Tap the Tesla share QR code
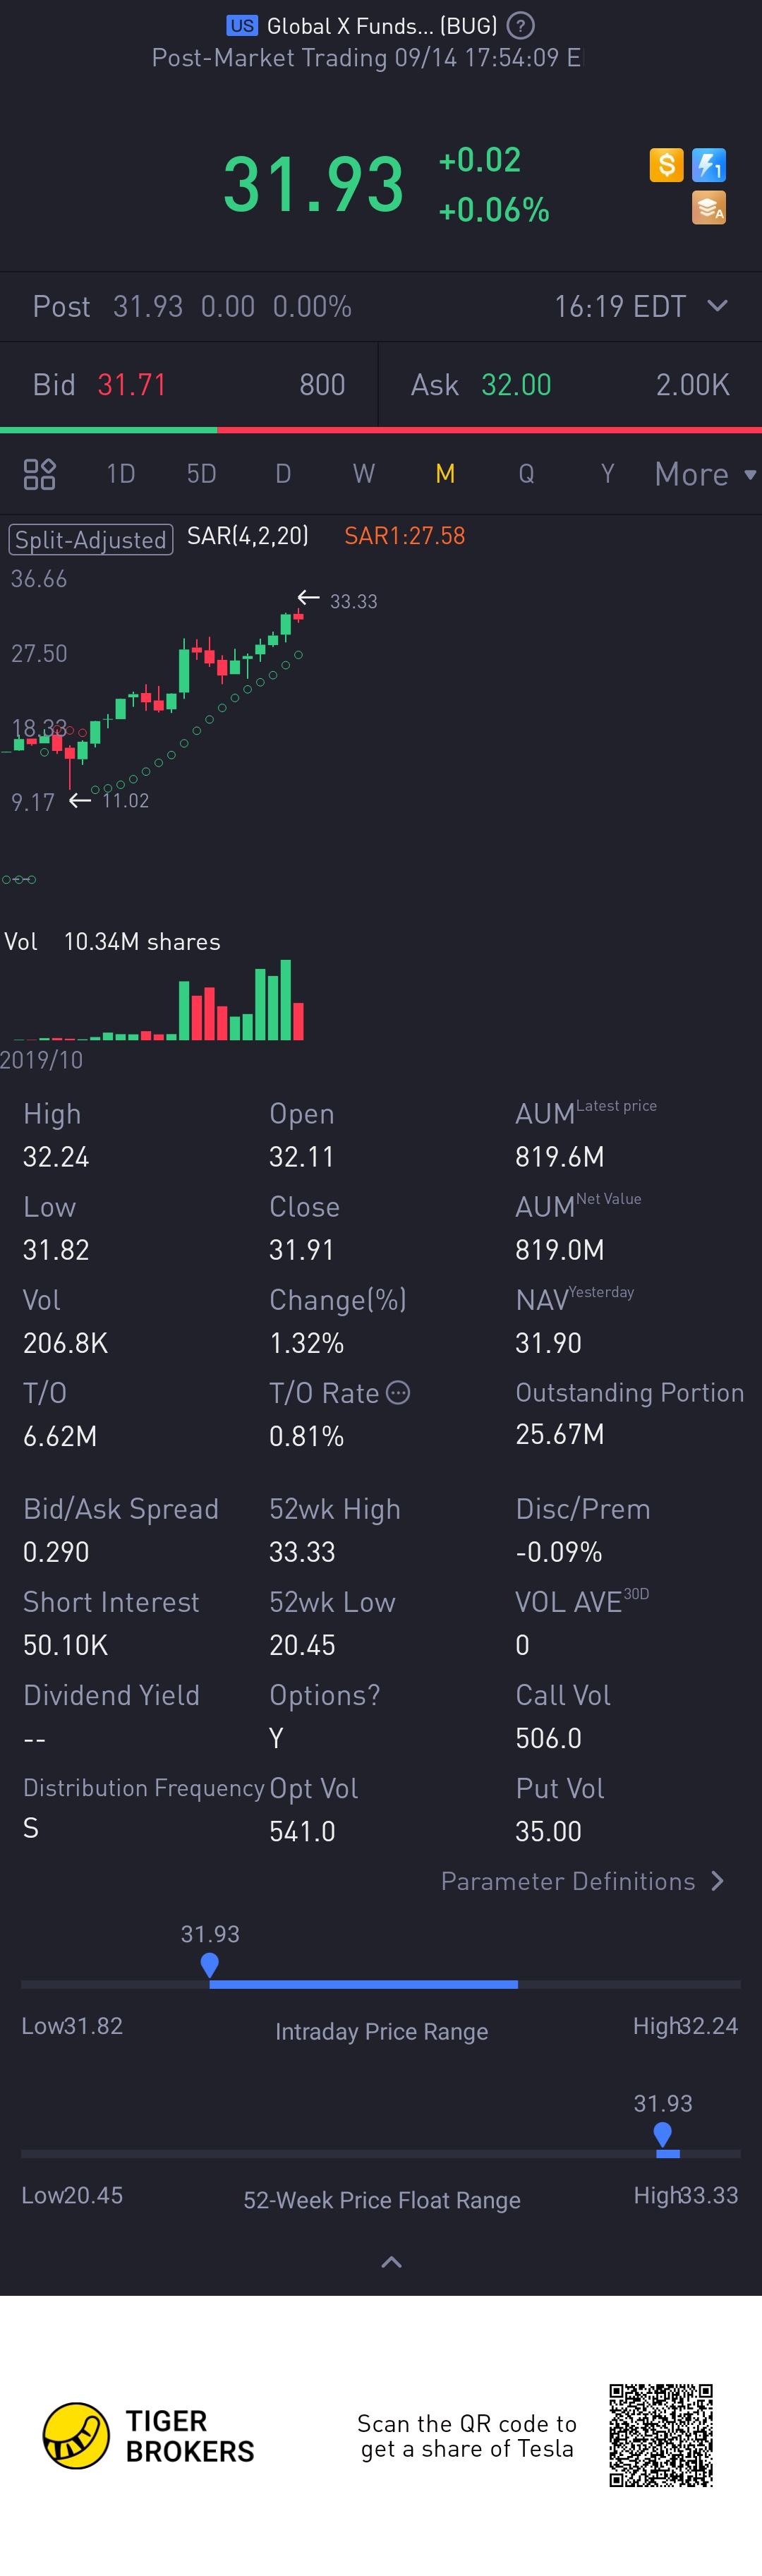Viewport: 762px width, 2576px height. click(x=661, y=2435)
